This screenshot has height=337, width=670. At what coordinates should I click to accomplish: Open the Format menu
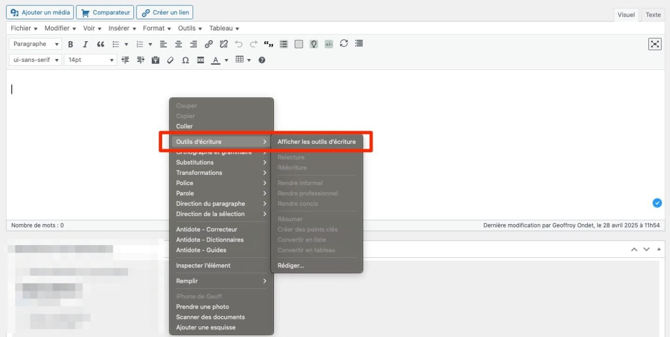tap(157, 28)
